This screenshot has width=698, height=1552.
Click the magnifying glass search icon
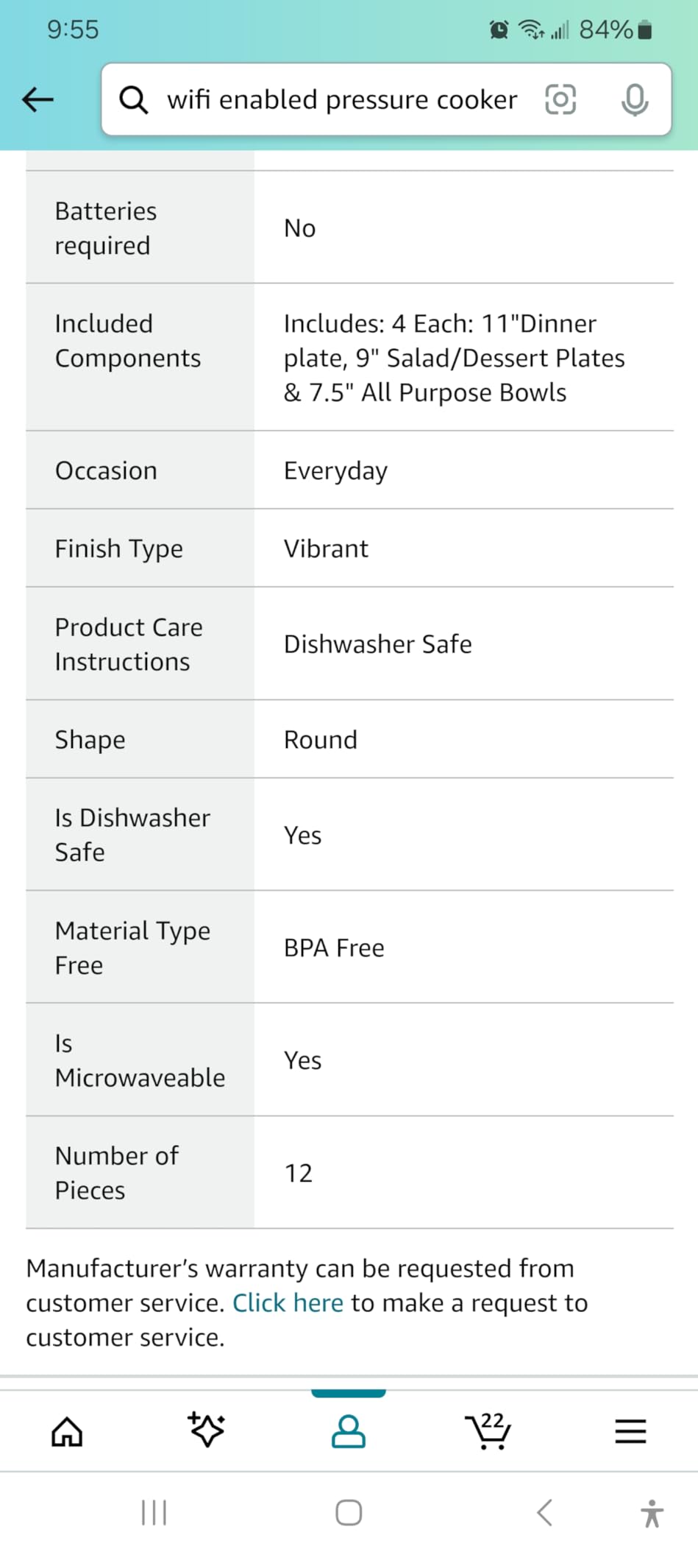[x=134, y=99]
